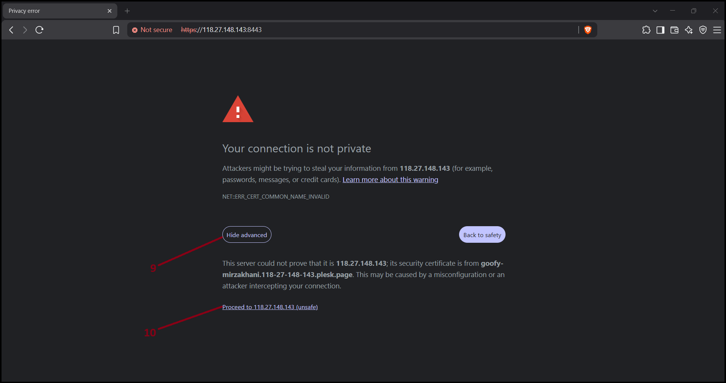Open a new tab with plus button

tap(127, 11)
